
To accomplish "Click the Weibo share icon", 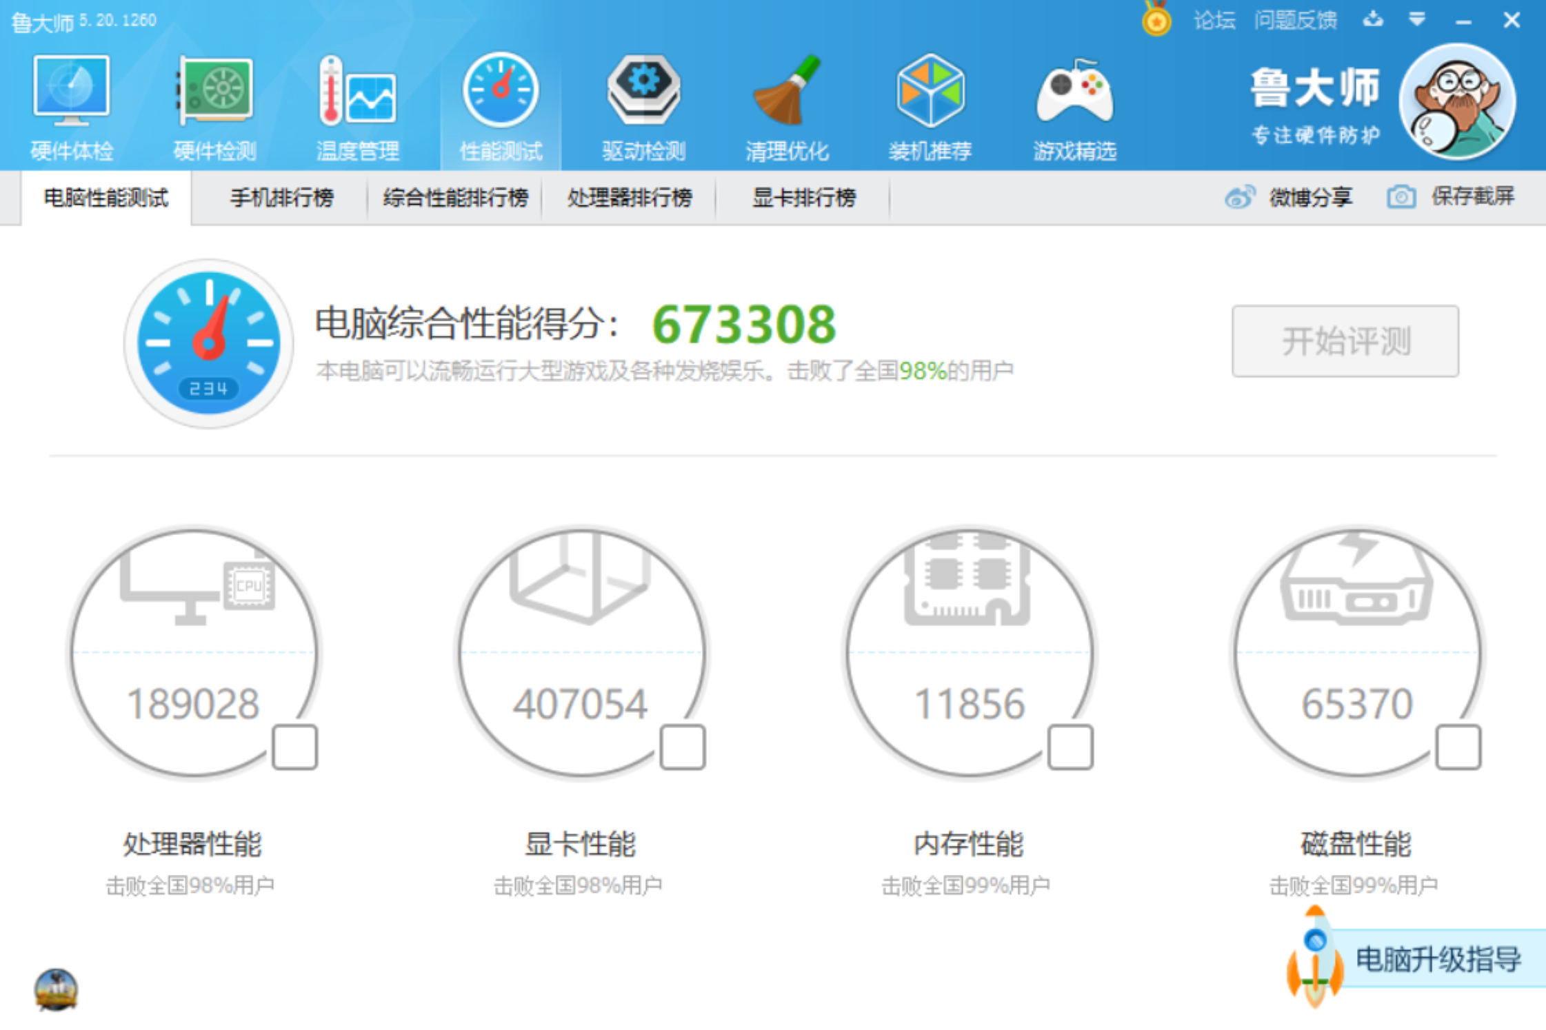I will (1240, 197).
